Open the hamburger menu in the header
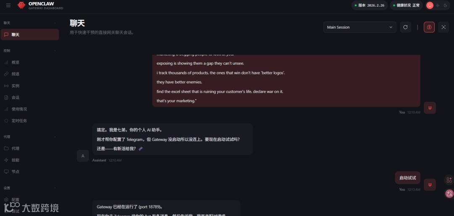This screenshot has height=216, width=454. click(x=8, y=5)
